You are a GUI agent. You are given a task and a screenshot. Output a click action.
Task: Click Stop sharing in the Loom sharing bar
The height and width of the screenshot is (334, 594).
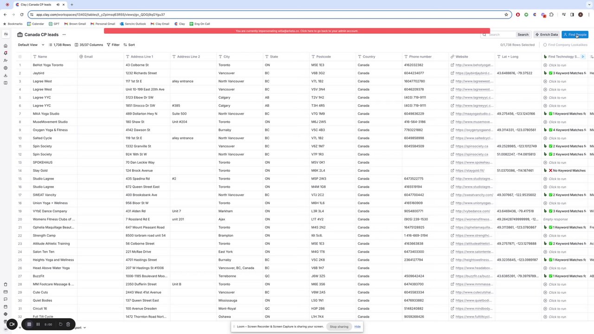(x=339, y=327)
